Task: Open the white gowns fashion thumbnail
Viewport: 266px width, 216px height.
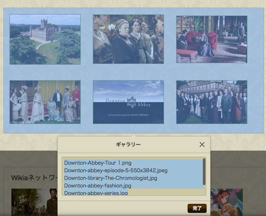Action: 45,102
